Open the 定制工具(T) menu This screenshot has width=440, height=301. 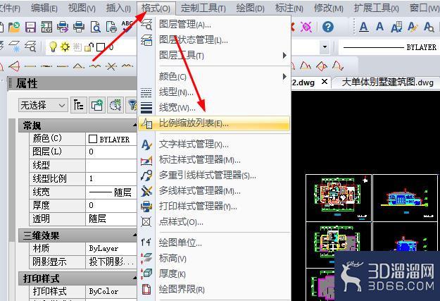pyautogui.click(x=203, y=8)
